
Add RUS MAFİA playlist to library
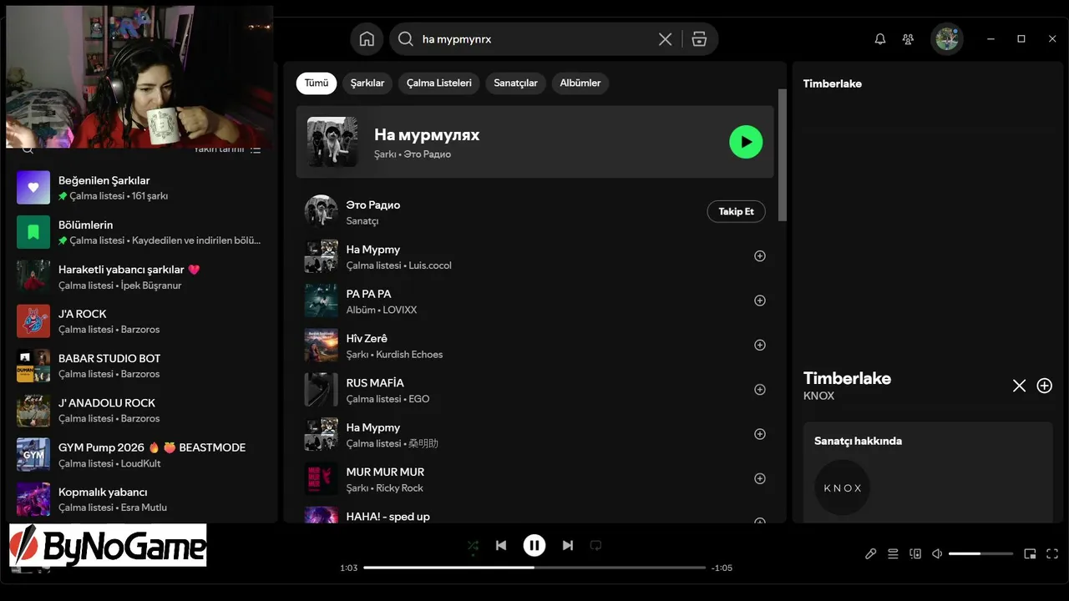pyautogui.click(x=760, y=390)
